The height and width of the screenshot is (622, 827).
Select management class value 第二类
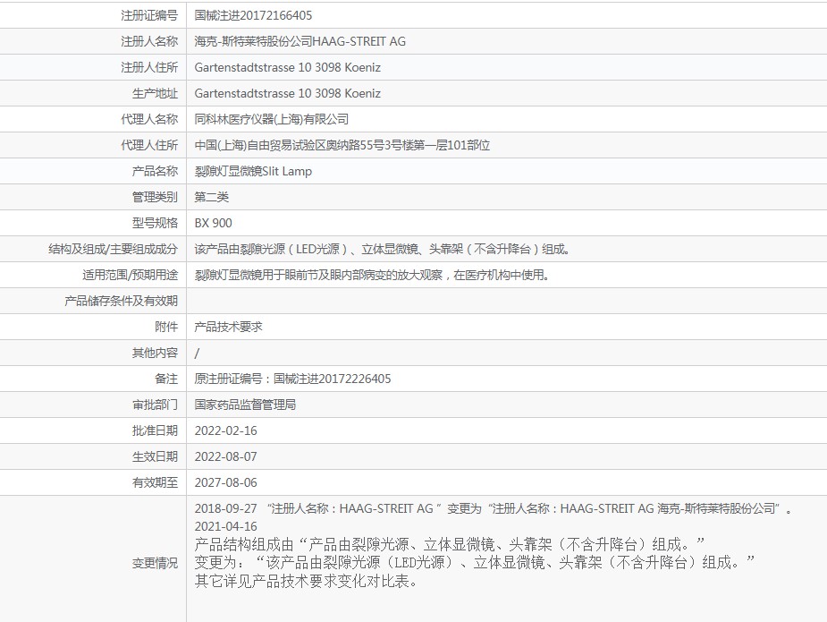pos(212,197)
